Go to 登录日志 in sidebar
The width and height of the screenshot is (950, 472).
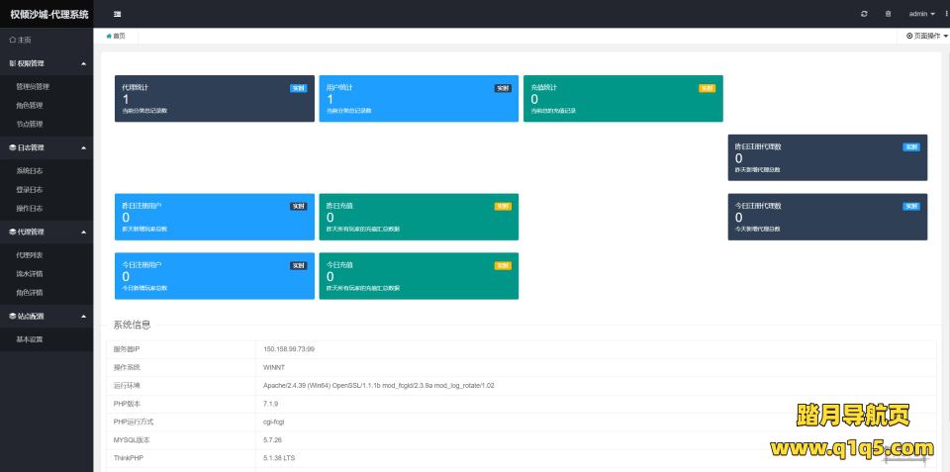(30, 189)
